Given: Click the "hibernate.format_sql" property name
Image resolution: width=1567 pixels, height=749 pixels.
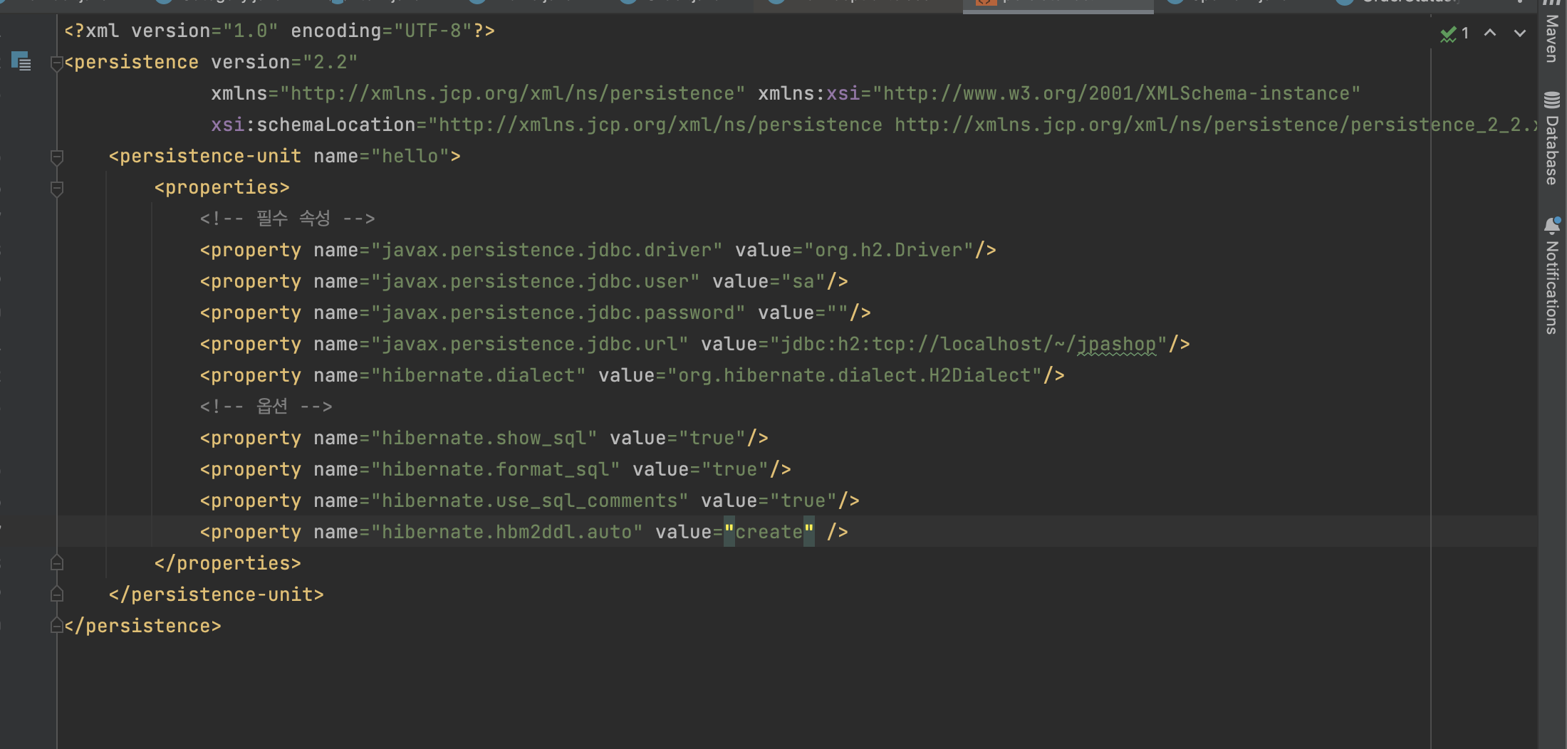Looking at the screenshot, I should (495, 470).
